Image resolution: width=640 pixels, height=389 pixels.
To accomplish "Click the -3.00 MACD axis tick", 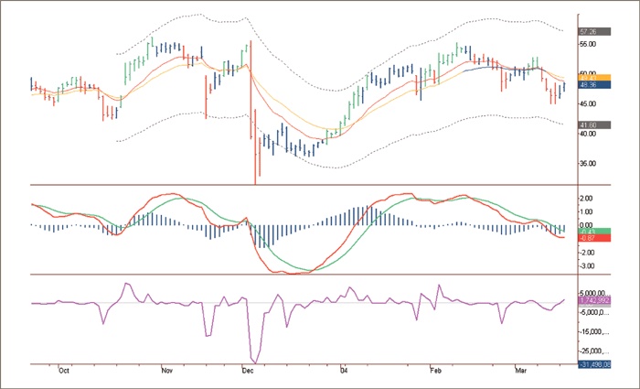I will (x=589, y=265).
